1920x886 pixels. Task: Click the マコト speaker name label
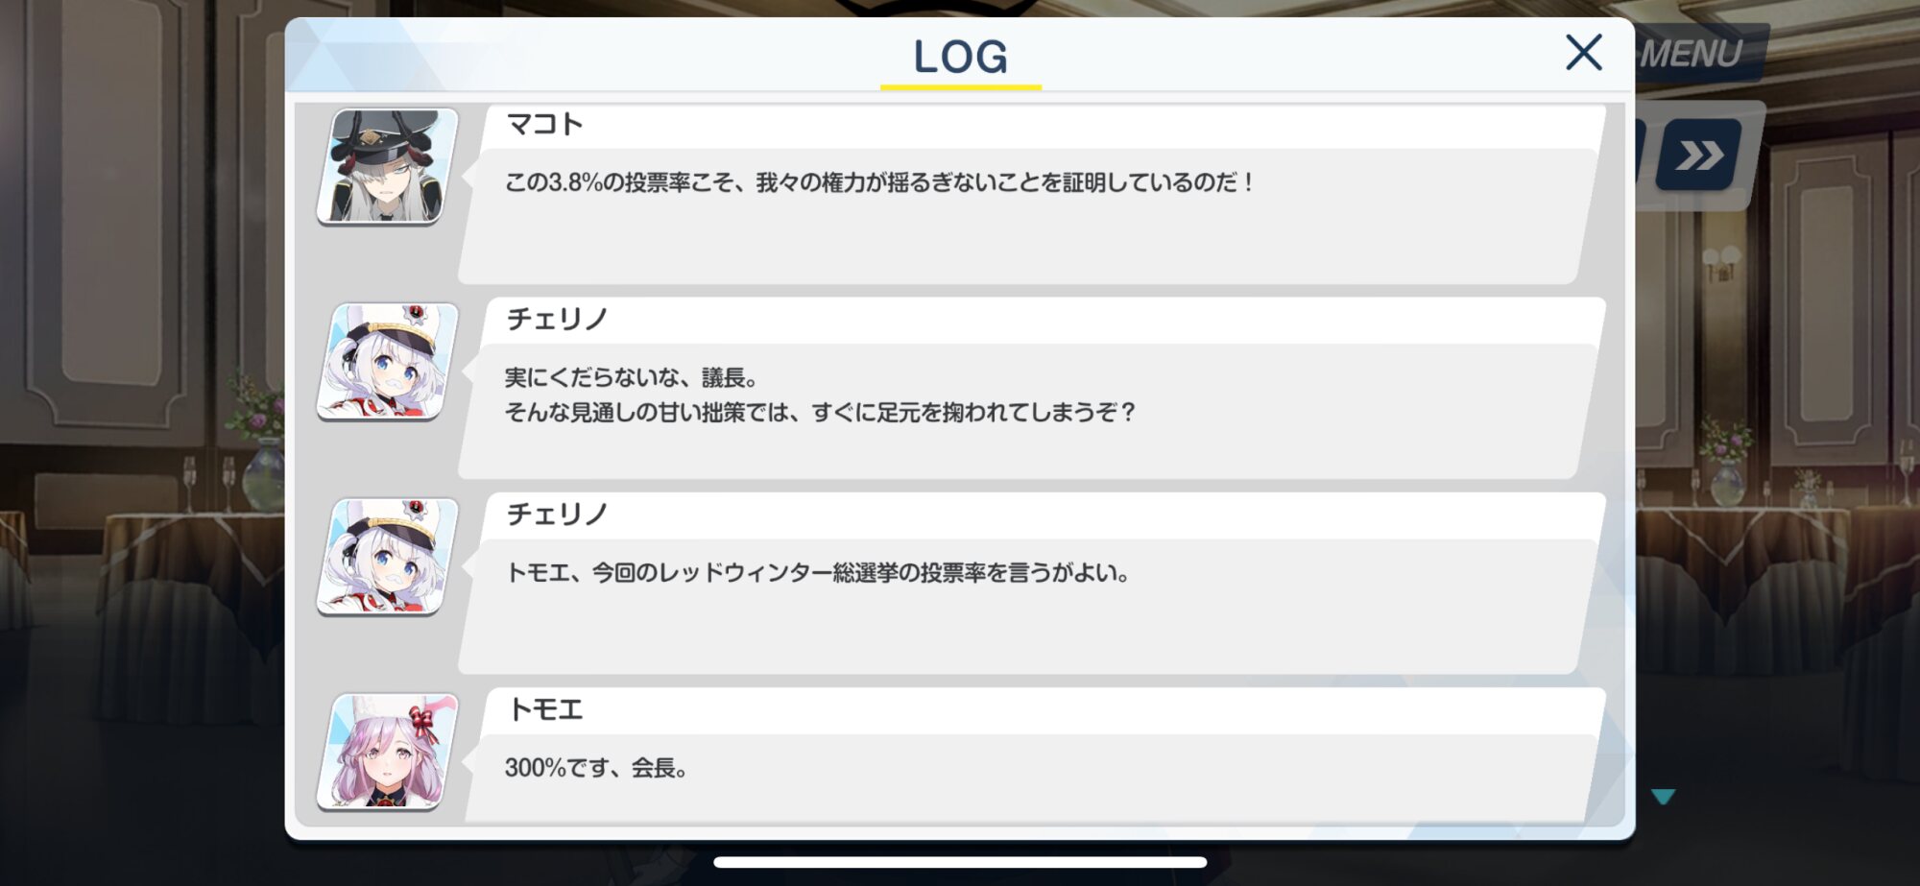pyautogui.click(x=544, y=125)
